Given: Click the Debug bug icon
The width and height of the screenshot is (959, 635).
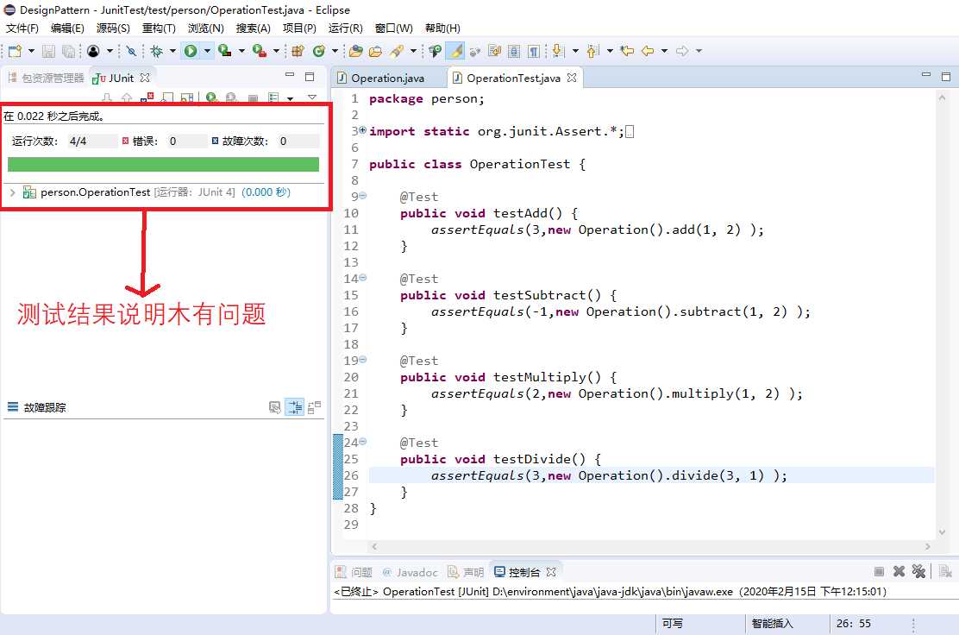Looking at the screenshot, I should 157,52.
